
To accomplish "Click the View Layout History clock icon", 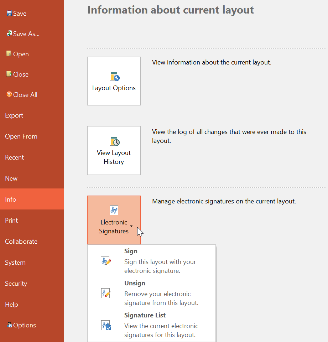I will coord(114,141).
